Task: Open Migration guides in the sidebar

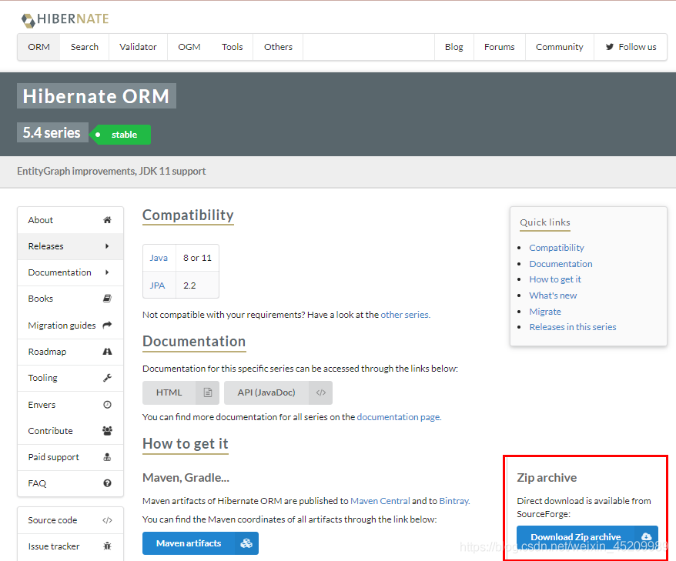Action: click(70, 326)
